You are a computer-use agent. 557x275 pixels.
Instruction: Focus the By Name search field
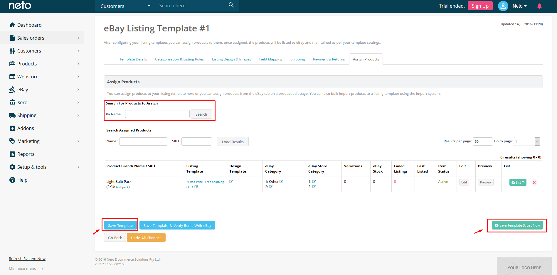tap(157, 114)
